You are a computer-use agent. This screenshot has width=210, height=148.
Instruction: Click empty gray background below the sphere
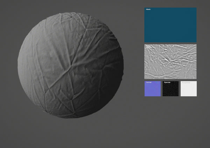[x=70, y=135]
